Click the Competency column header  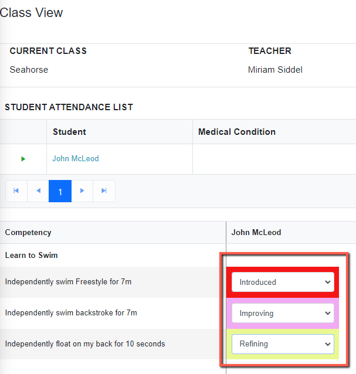[x=28, y=233]
